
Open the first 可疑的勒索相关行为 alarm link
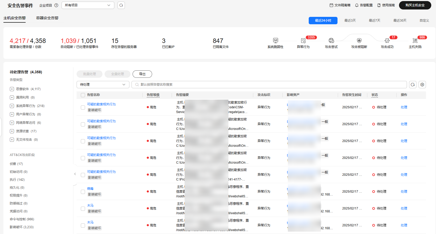pos(101,104)
